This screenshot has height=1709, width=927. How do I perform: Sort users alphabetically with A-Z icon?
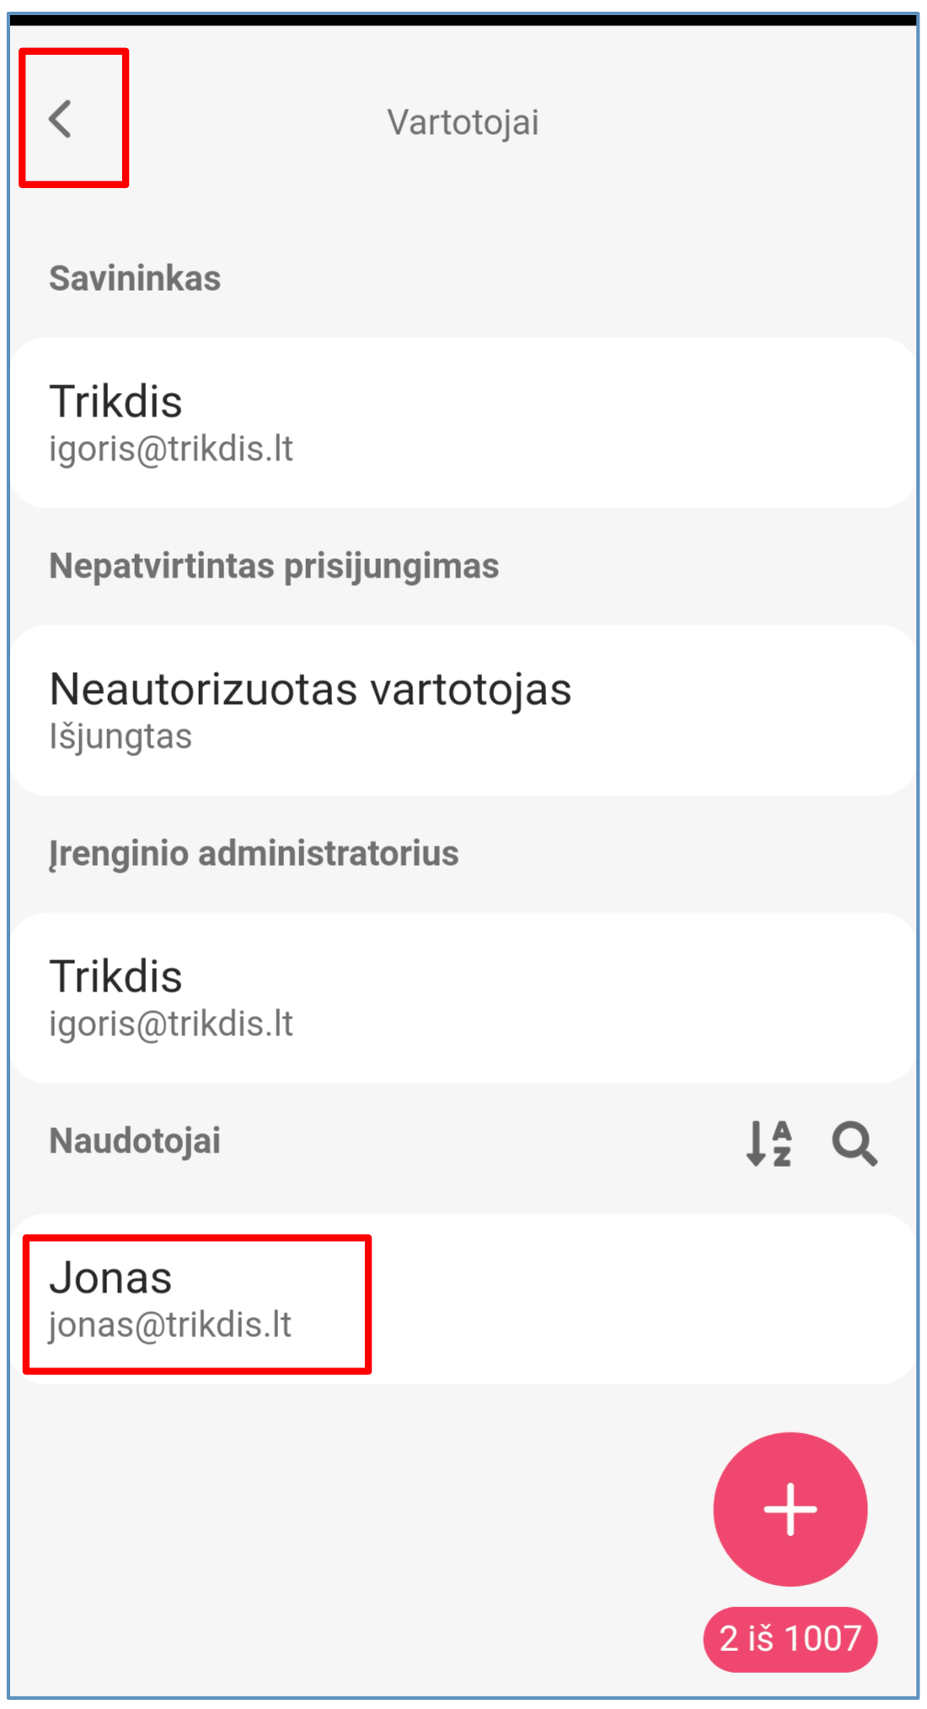pyautogui.click(x=769, y=1143)
